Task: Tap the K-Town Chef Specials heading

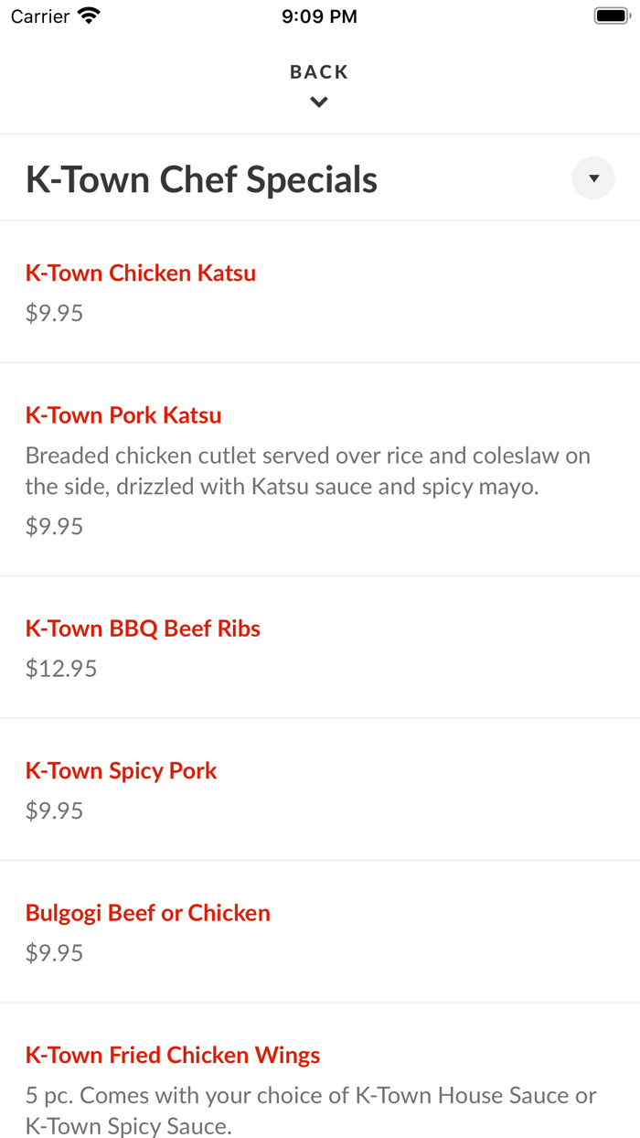Action: click(200, 178)
